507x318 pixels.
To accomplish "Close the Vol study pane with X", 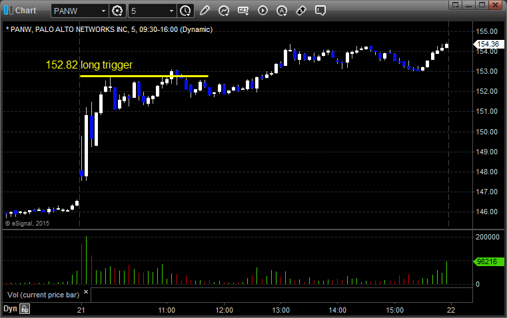I will point(86,292).
